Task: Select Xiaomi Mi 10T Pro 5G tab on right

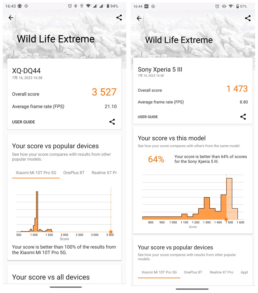Action: 159,272
